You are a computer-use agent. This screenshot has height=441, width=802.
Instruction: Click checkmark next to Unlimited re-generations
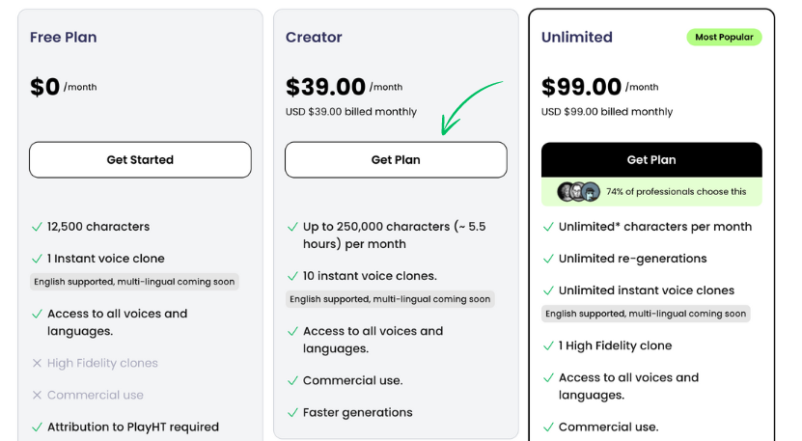click(548, 259)
